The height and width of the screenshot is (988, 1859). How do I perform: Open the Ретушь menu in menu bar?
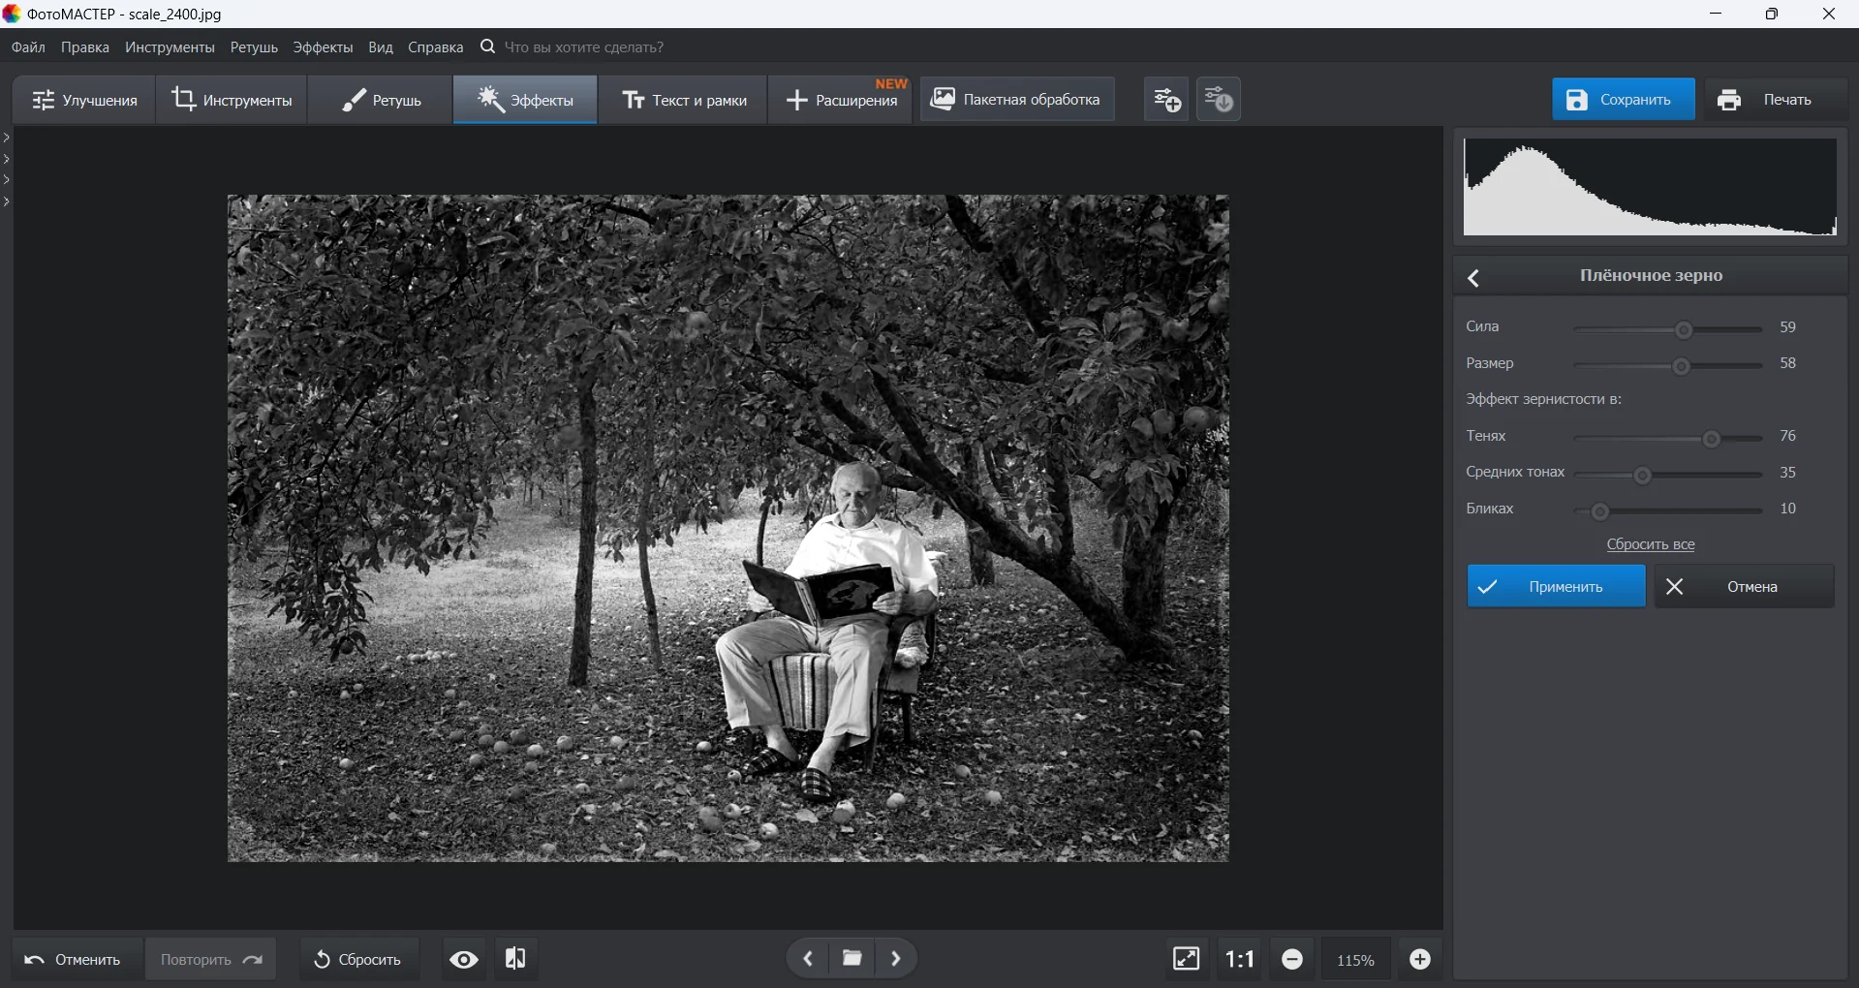254,47
